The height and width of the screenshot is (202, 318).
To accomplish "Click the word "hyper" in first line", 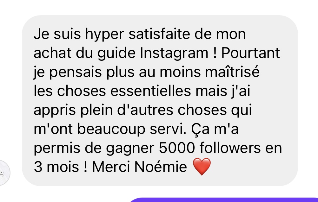I will coord(104,34).
